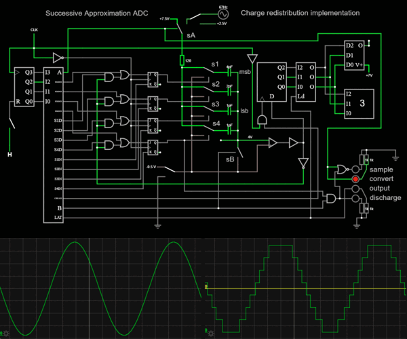
Task: Select the topmost JK flip-flop
Action: (x=153, y=79)
